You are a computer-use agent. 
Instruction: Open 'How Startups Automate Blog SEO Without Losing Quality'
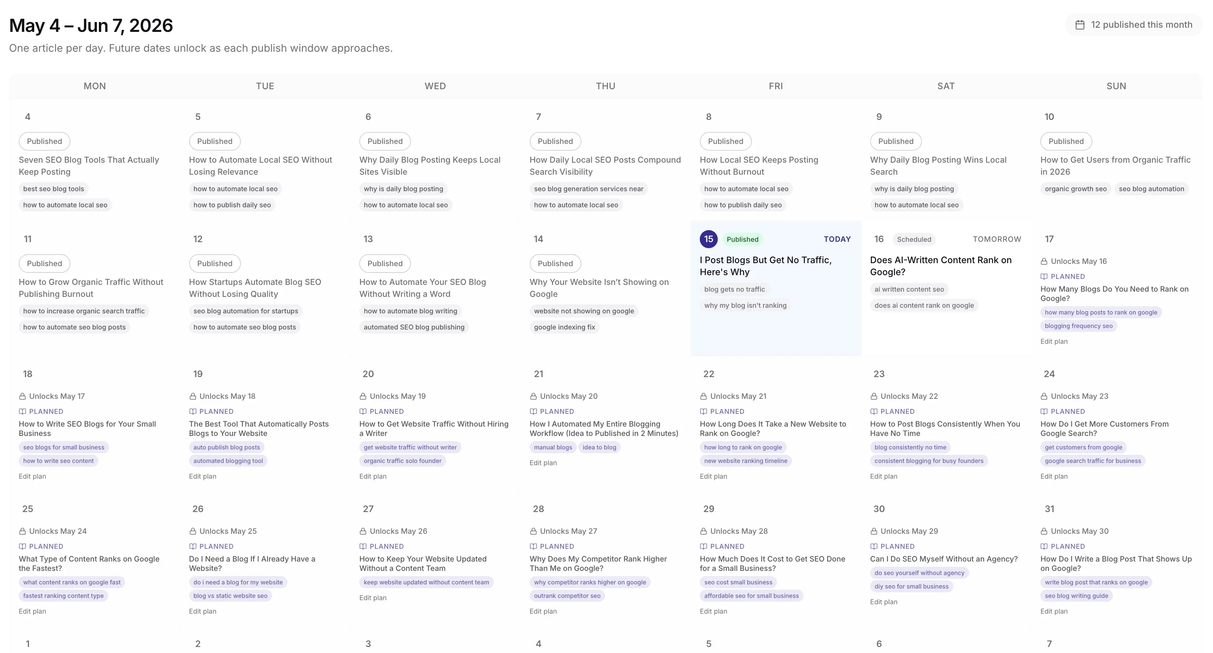255,288
